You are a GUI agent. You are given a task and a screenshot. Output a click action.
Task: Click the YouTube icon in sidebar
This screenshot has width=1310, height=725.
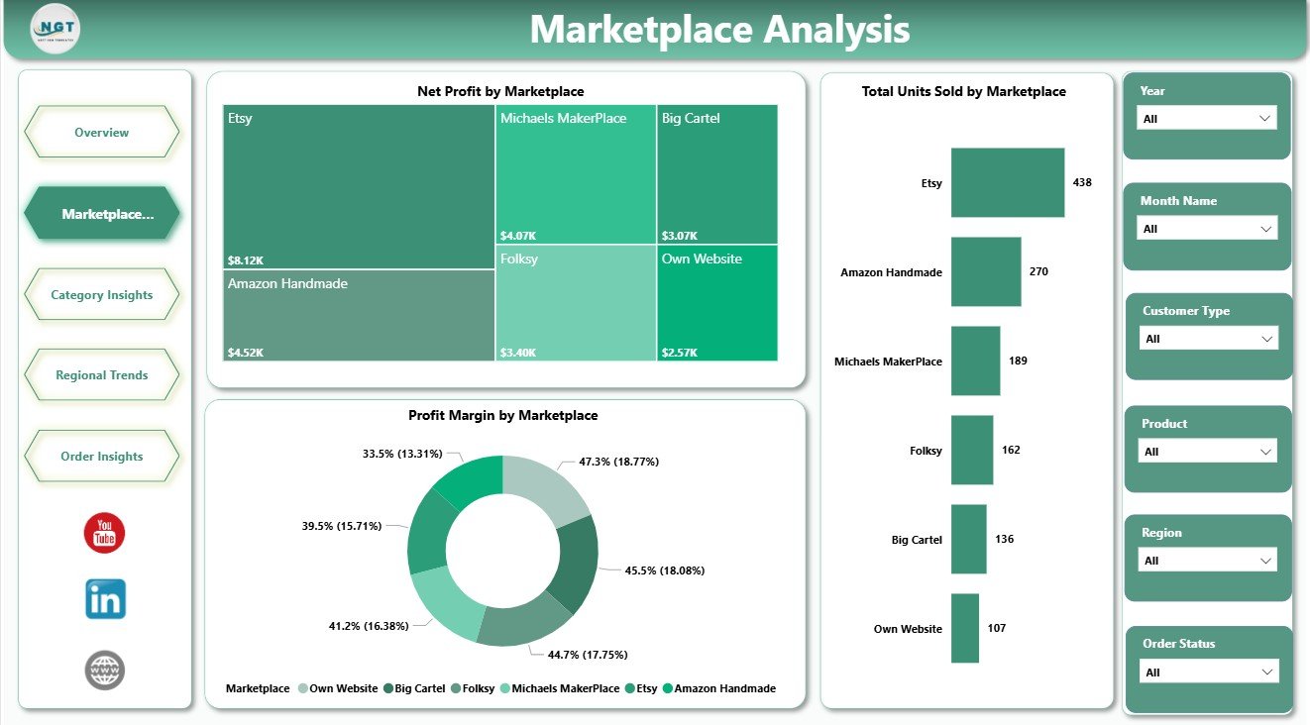[x=105, y=533]
